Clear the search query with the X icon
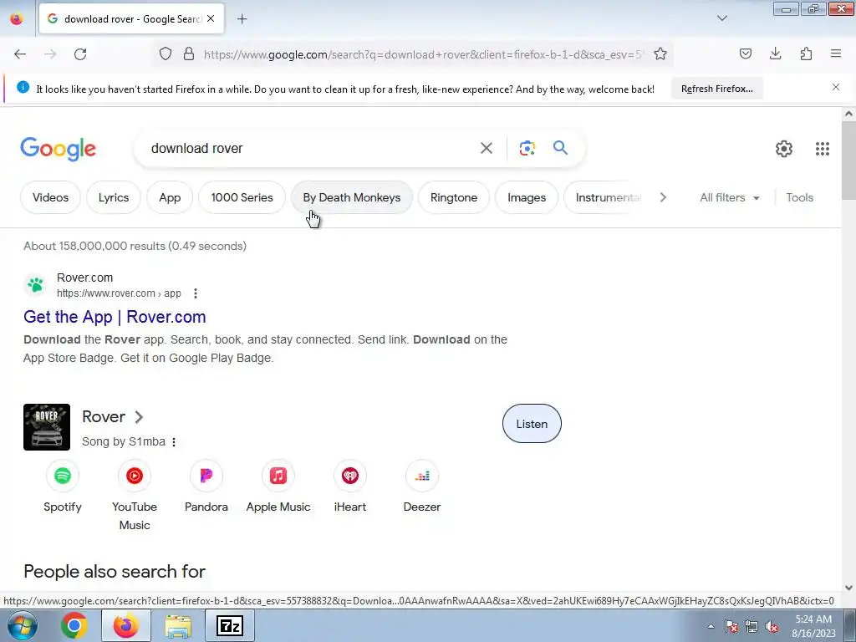 (x=487, y=148)
